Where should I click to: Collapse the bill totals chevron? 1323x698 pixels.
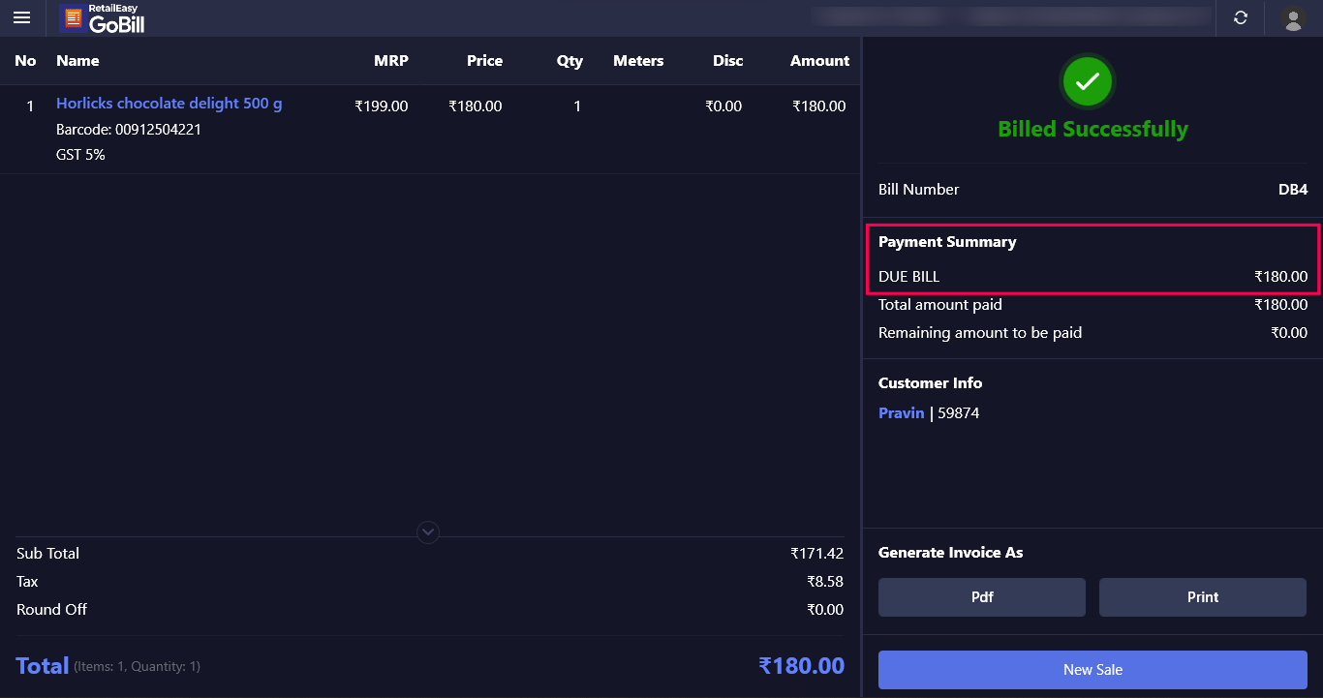428,532
